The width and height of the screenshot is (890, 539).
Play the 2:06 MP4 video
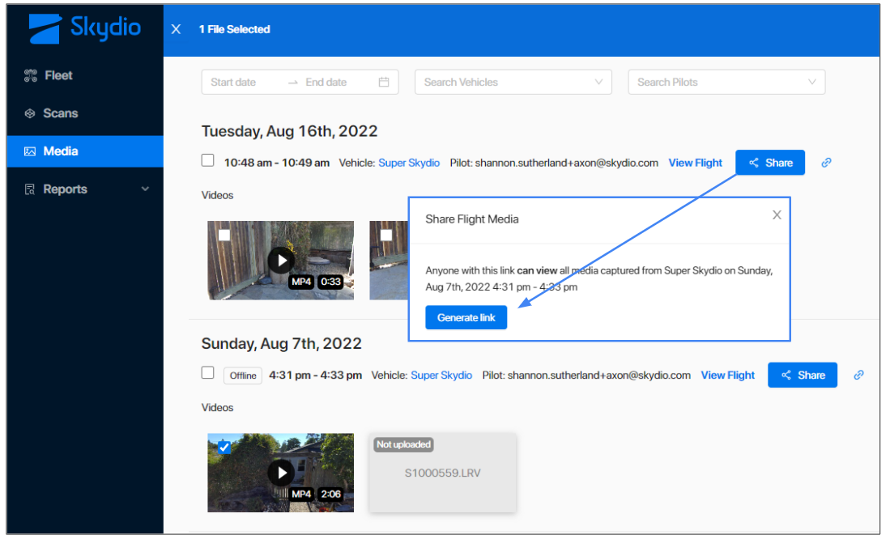(281, 473)
